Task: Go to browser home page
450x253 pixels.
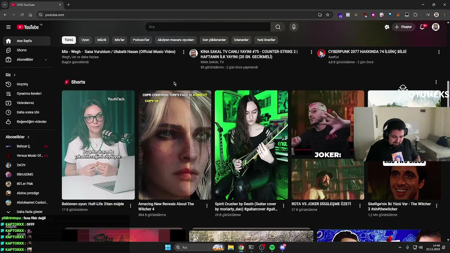Action: coord(30,15)
